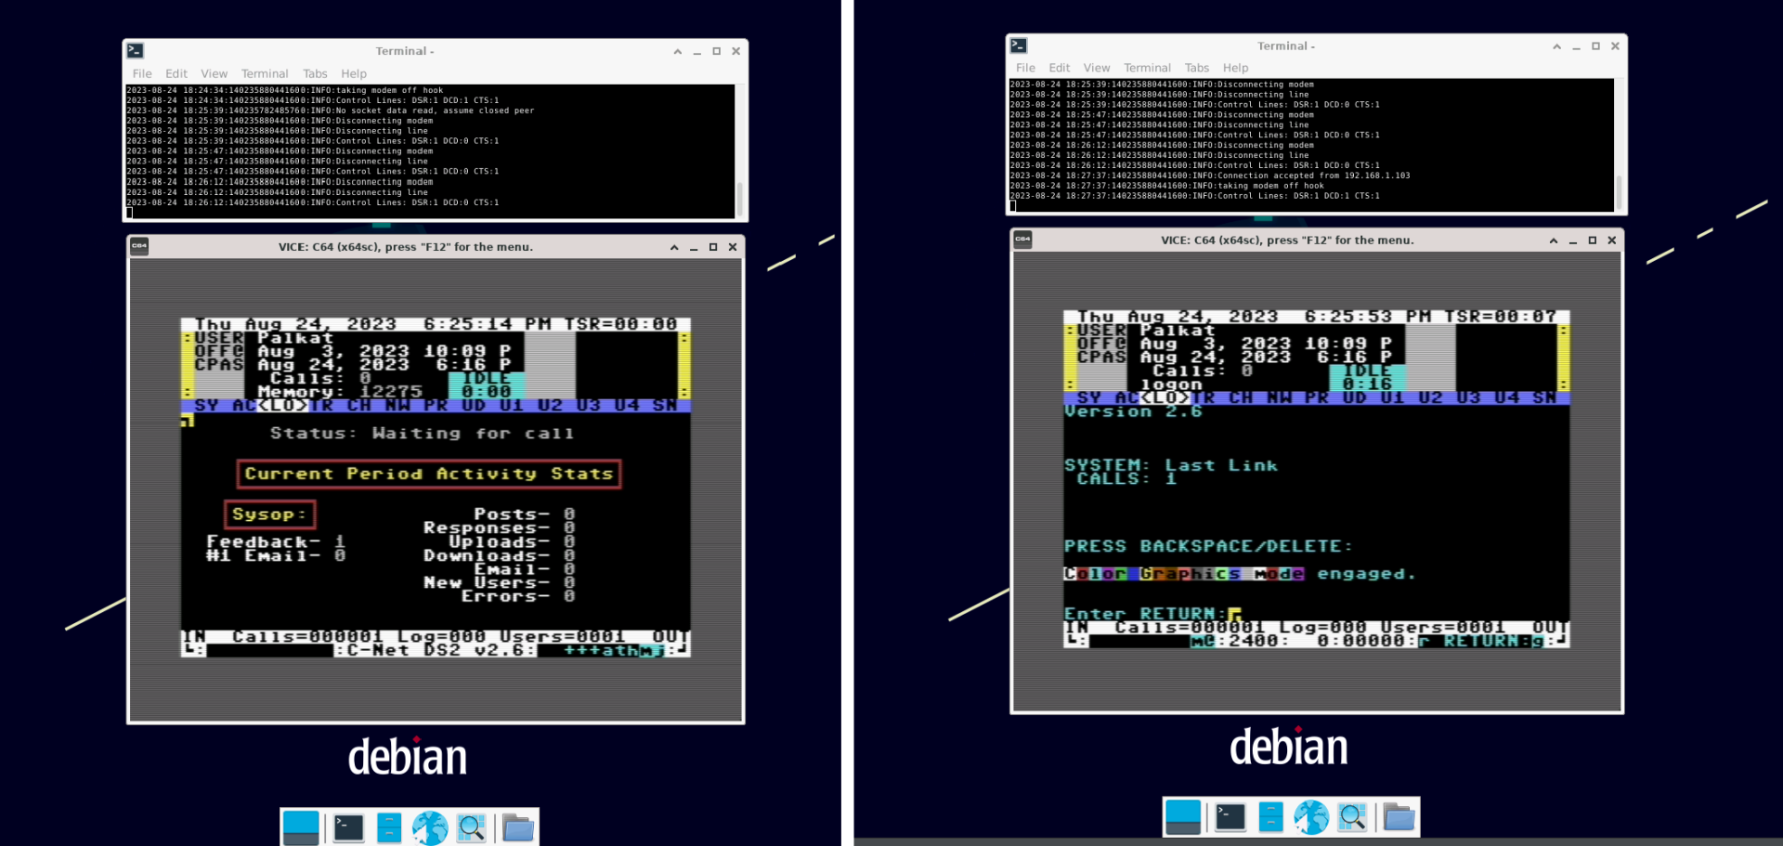Open application finder magnifier in left monitor's dock

[x=471, y=827]
